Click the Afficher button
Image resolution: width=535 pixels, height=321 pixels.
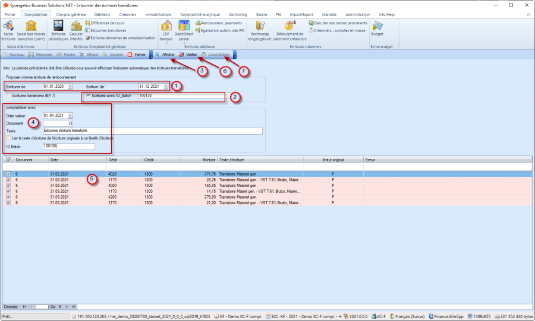(x=165, y=54)
